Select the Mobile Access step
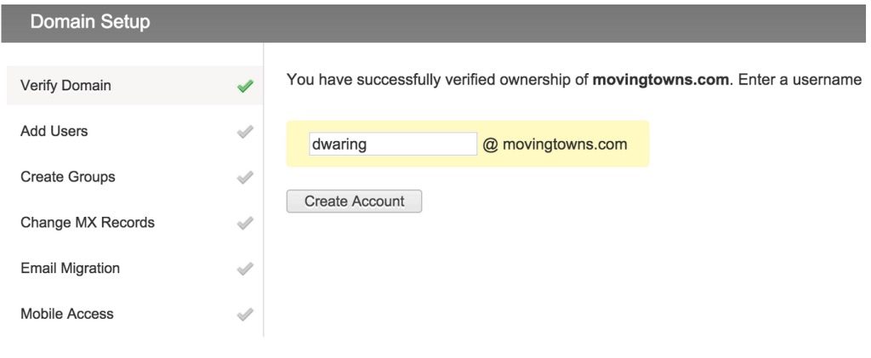This screenshot has width=871, height=358. point(134,314)
